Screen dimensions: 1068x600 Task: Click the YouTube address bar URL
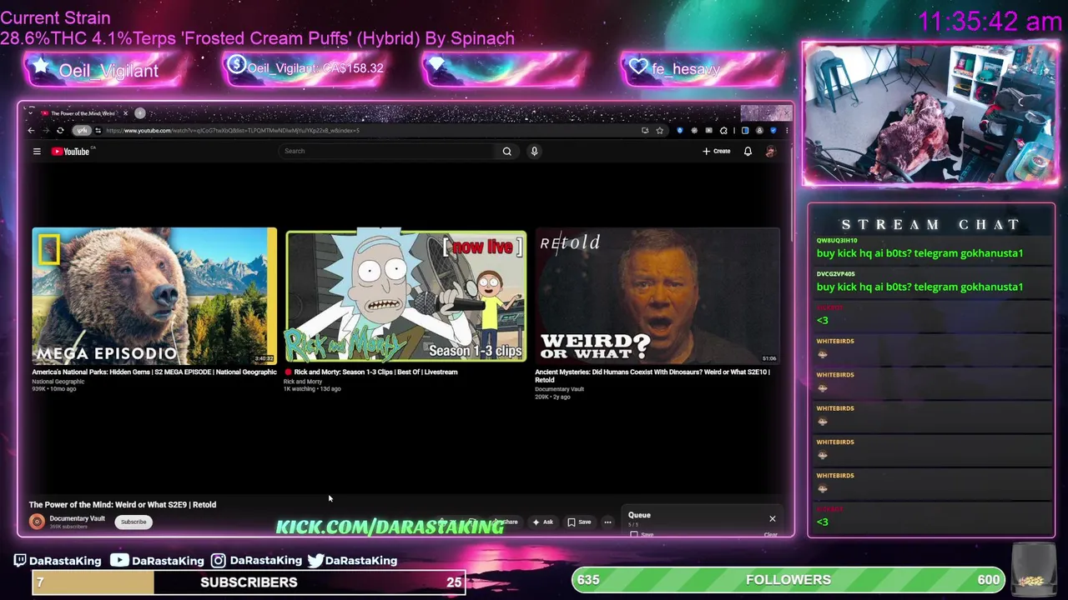(x=233, y=130)
